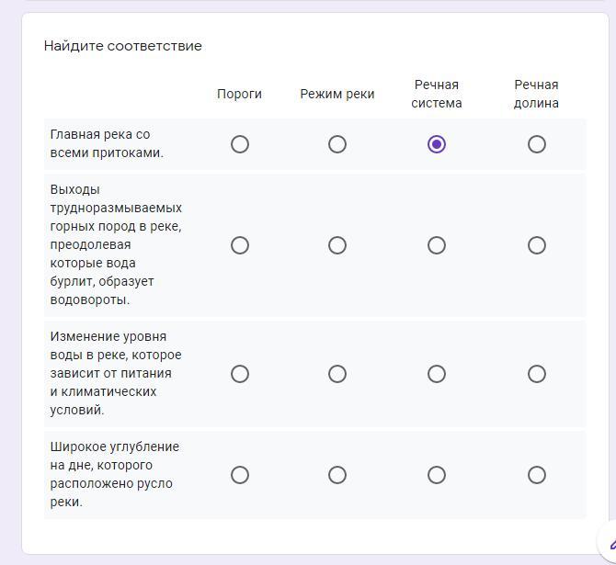Image resolution: width=616 pixels, height=565 pixels.
Task: Click the 'Речная система' column header
Action: pos(437,94)
